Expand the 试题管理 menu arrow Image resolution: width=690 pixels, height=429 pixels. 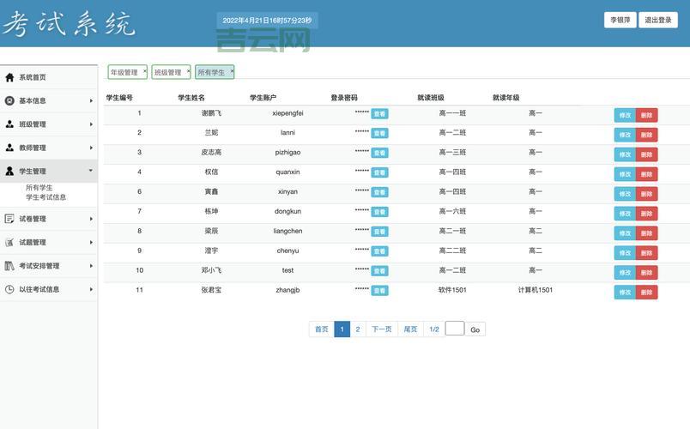91,242
